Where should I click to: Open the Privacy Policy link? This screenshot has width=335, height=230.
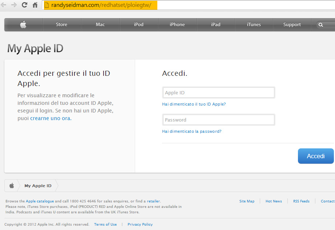coord(140,225)
